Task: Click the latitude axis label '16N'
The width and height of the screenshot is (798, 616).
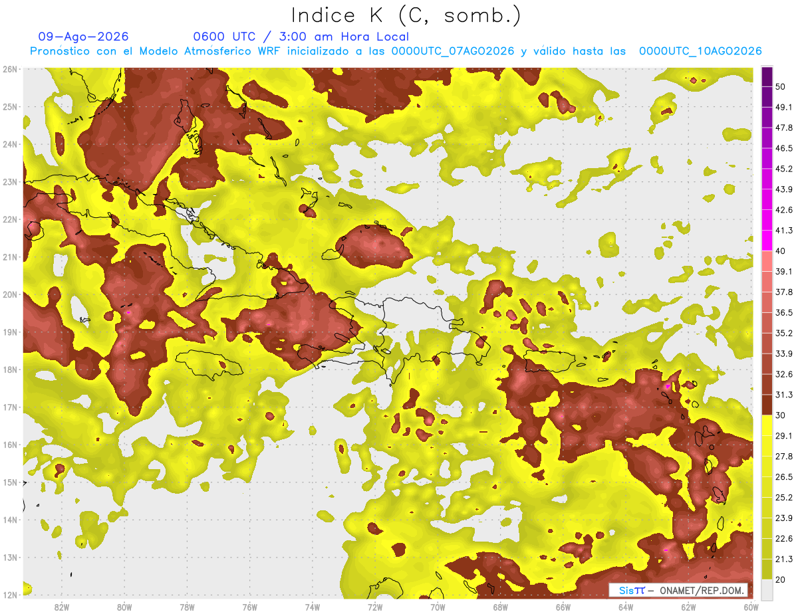Action: pos(10,445)
